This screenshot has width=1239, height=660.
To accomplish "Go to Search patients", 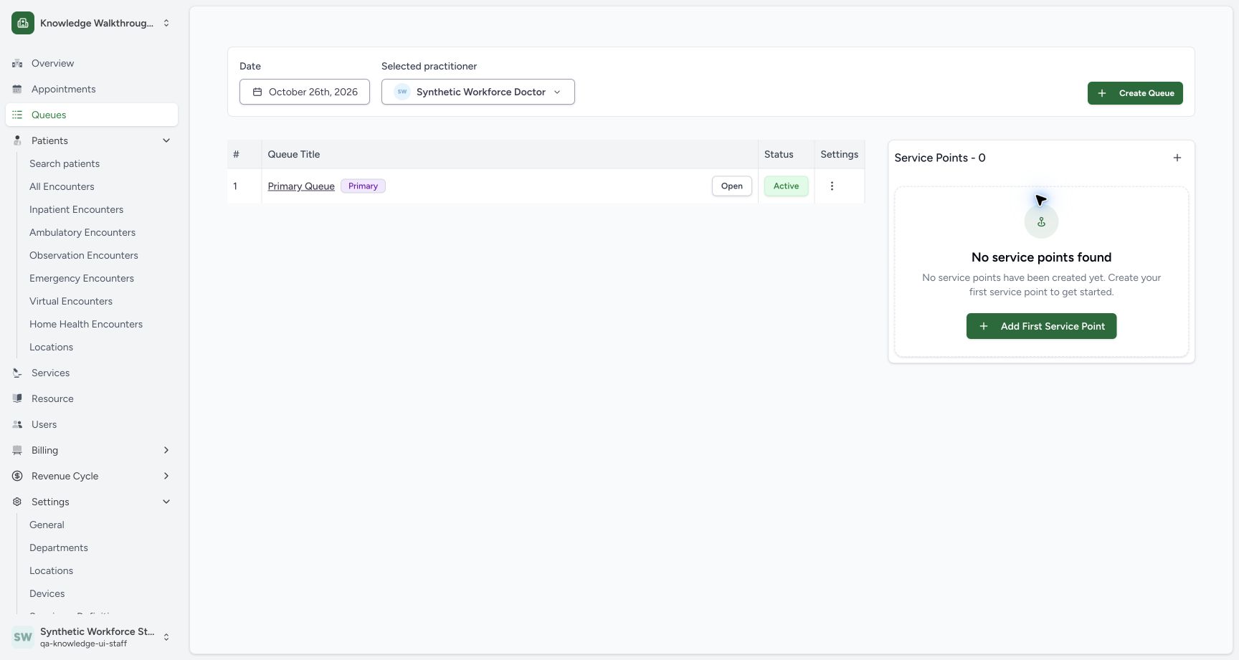I will tap(65, 163).
